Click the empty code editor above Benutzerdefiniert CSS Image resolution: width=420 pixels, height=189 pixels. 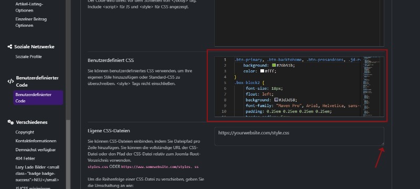click(x=299, y=23)
